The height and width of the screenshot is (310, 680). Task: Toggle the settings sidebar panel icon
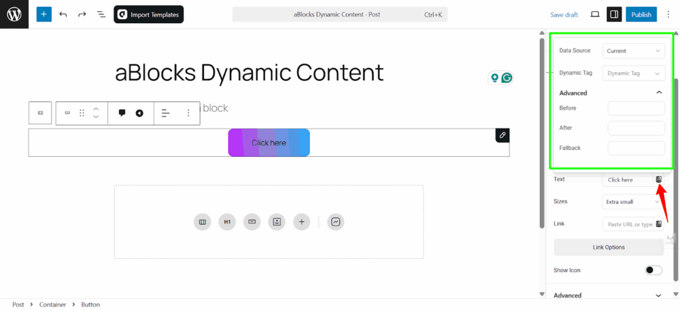[614, 15]
